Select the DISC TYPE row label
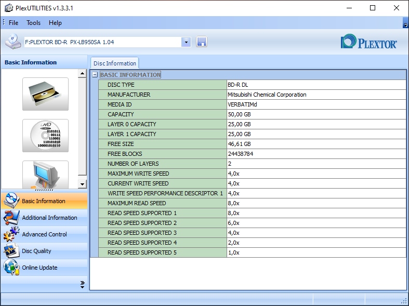Image resolution: width=409 pixels, height=306 pixels. click(121, 85)
